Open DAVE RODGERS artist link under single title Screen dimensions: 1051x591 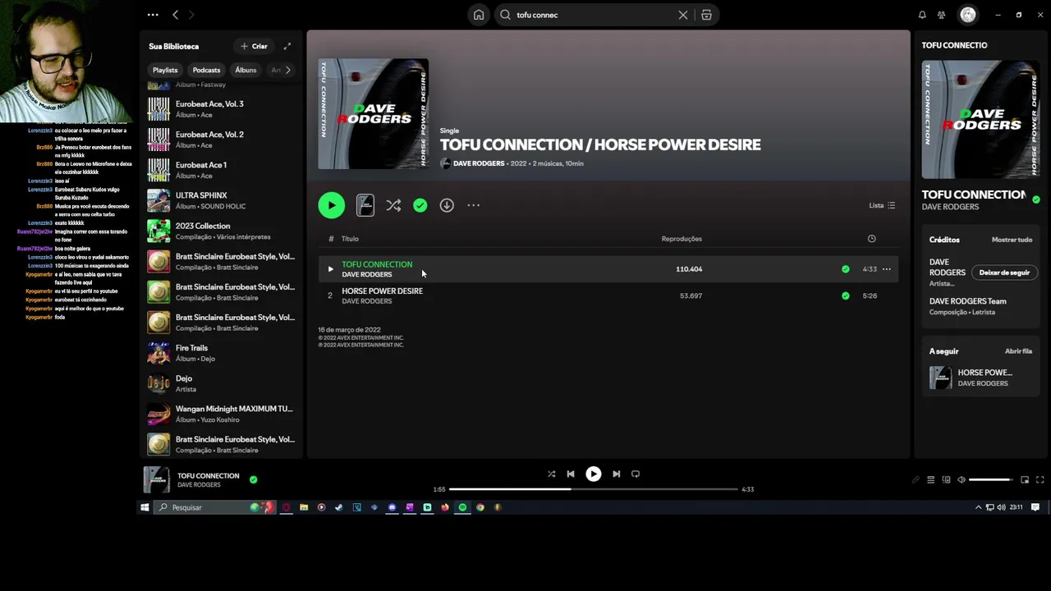coord(479,163)
